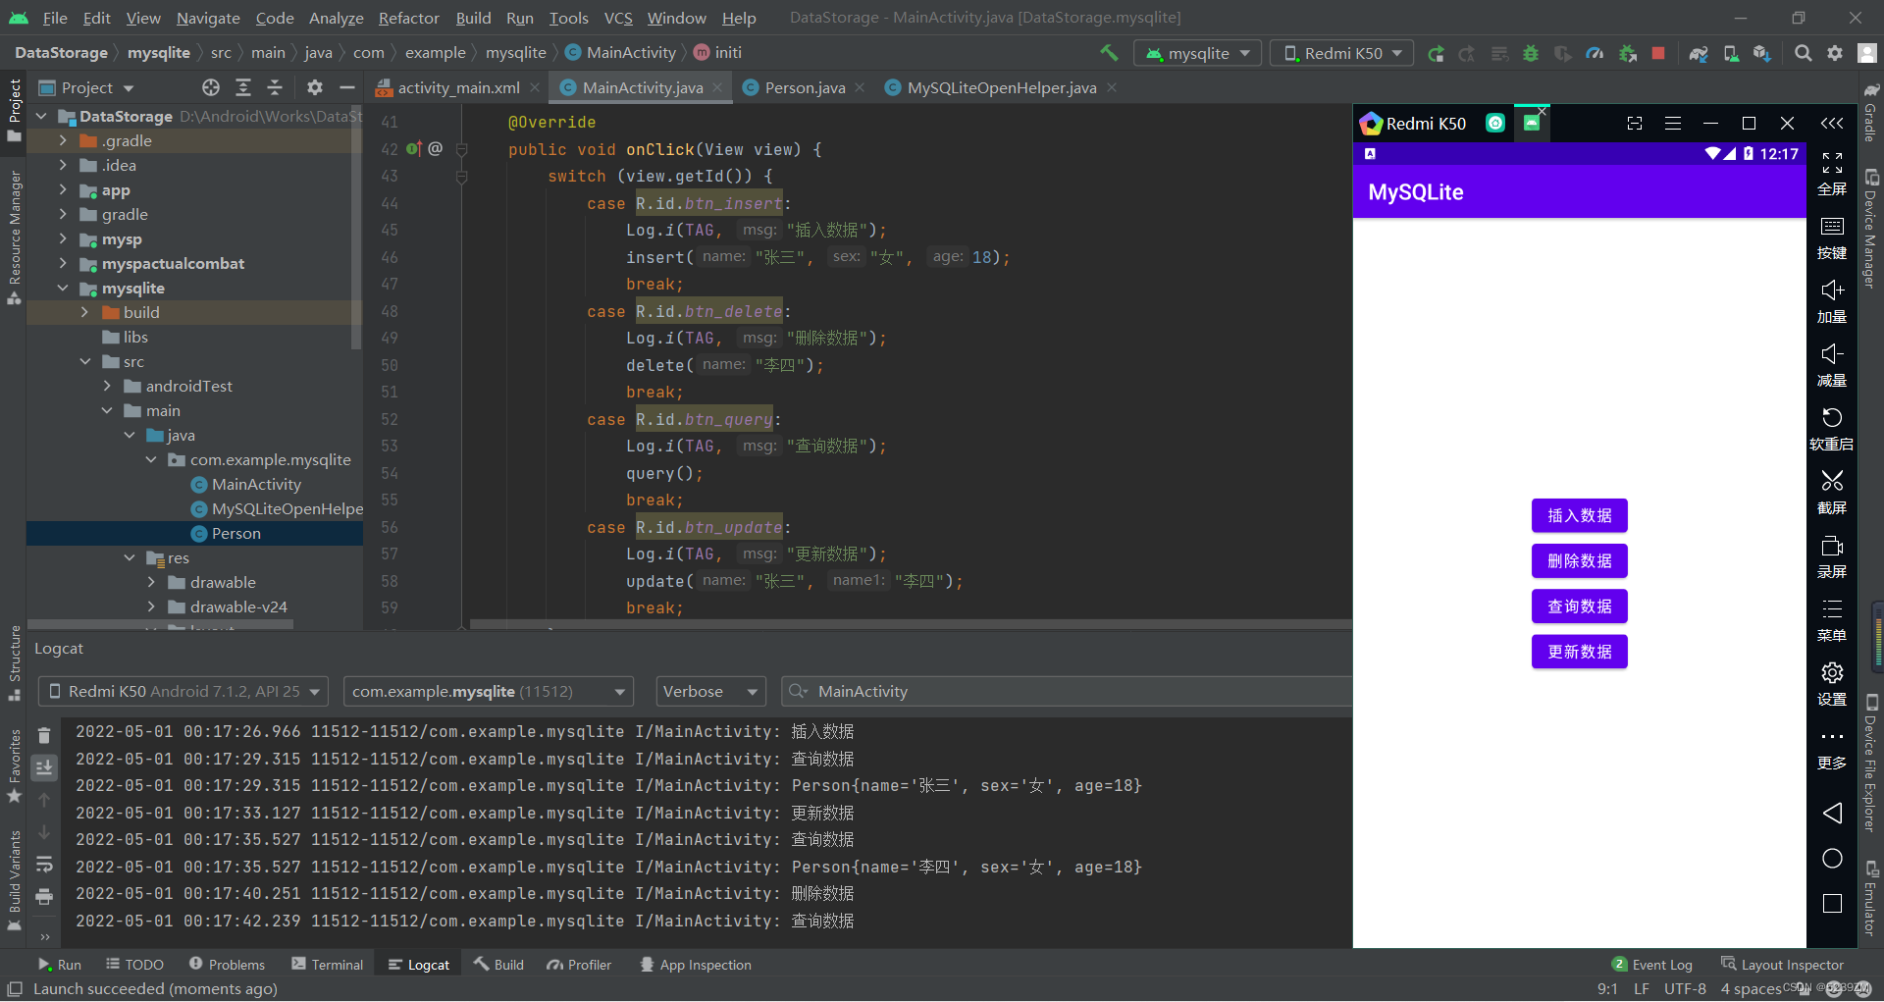Click the Logcat print icon
1884x1002 pixels.
point(44,897)
